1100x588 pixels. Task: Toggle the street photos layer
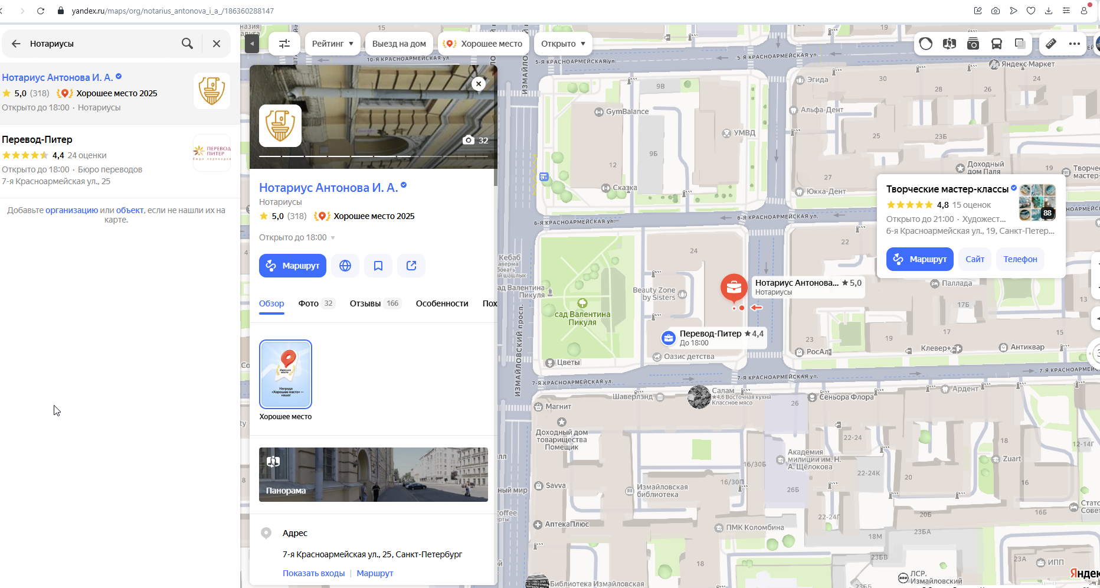(x=973, y=44)
